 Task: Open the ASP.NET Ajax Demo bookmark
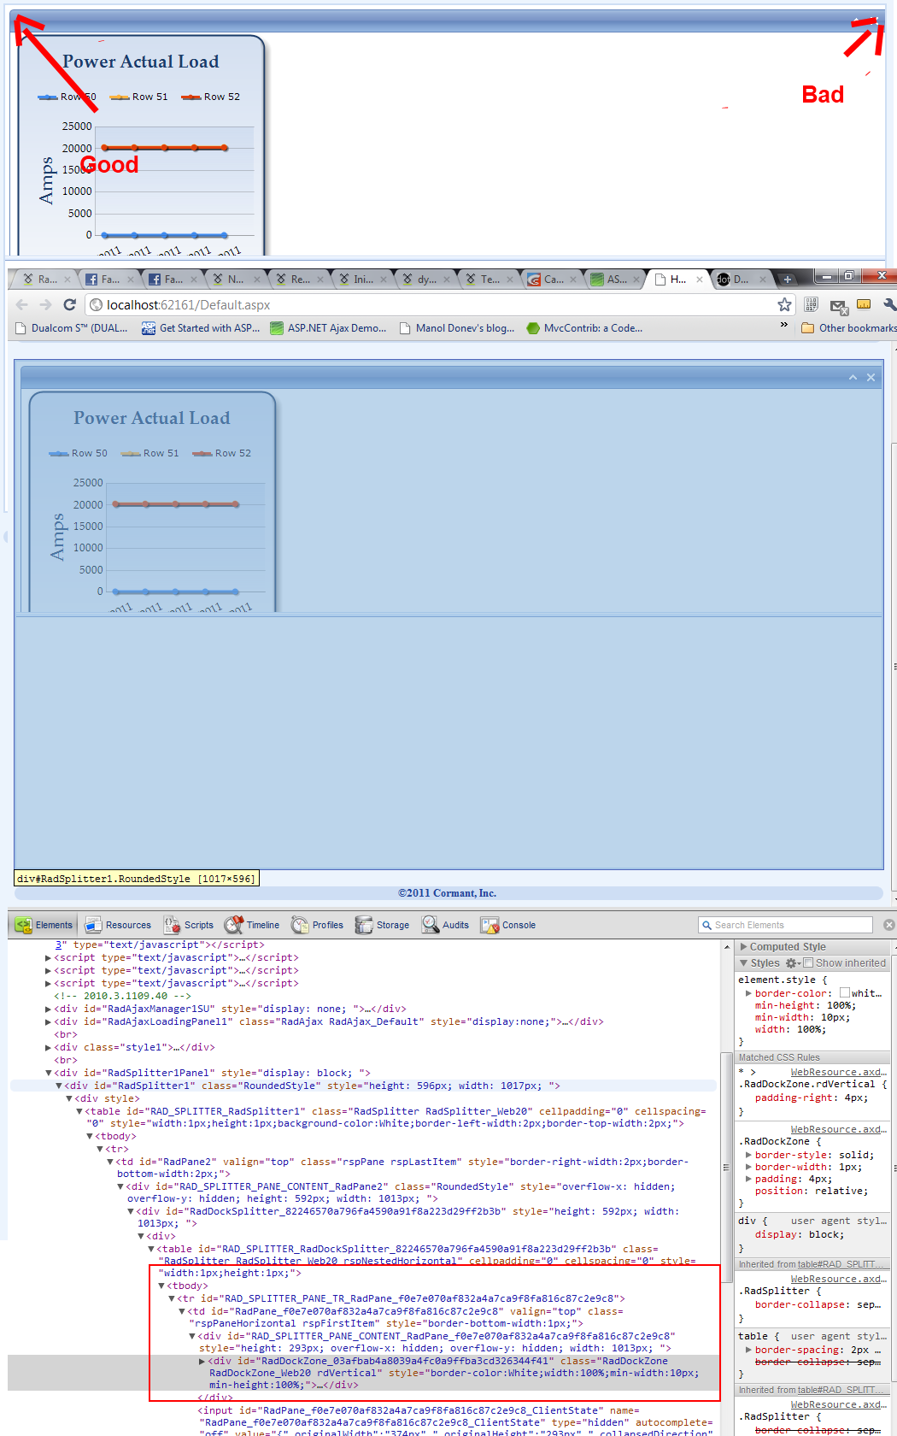(328, 328)
